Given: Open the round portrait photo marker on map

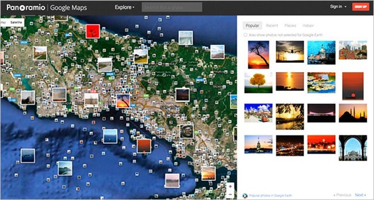Looking at the screenshot, I should pos(187,132).
